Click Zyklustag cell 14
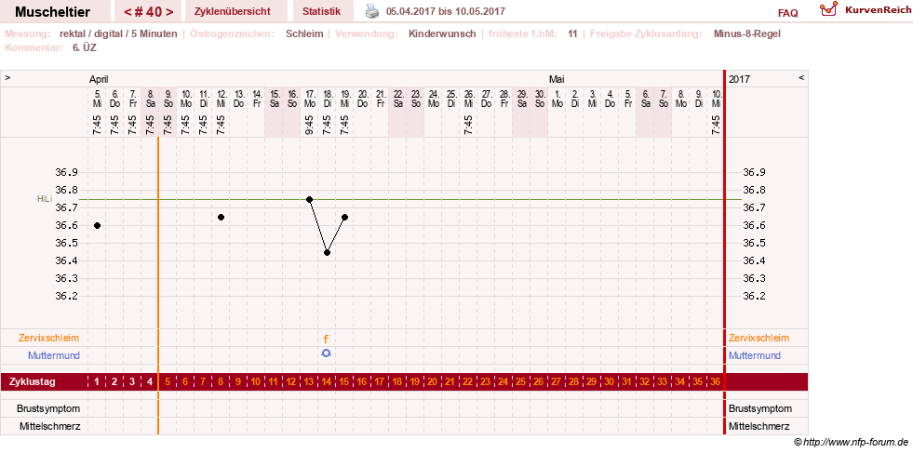 [327, 382]
